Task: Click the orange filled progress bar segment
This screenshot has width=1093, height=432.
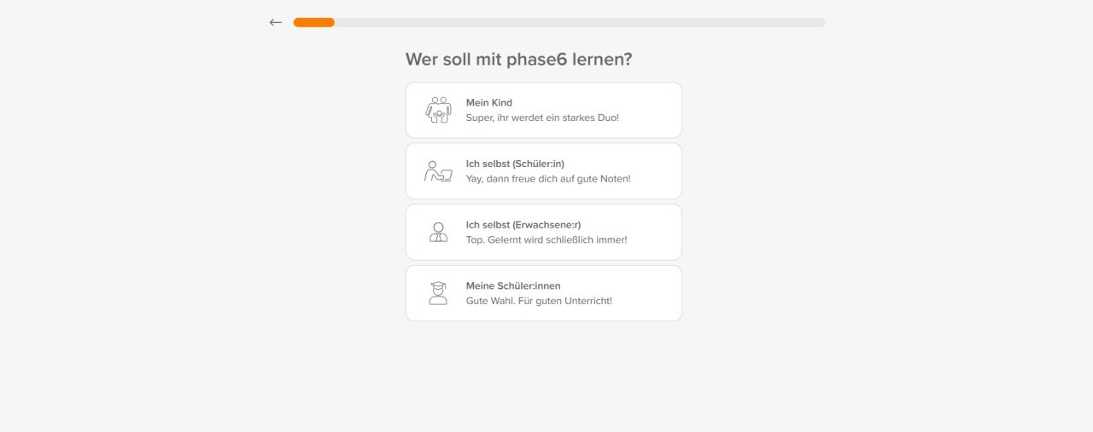Action: (x=313, y=22)
